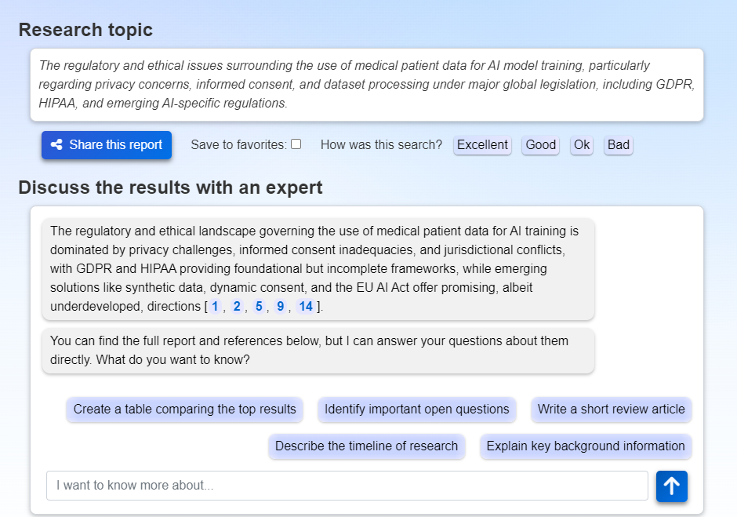The height and width of the screenshot is (517, 737).
Task: Open citation reference 1
Action: coord(215,306)
